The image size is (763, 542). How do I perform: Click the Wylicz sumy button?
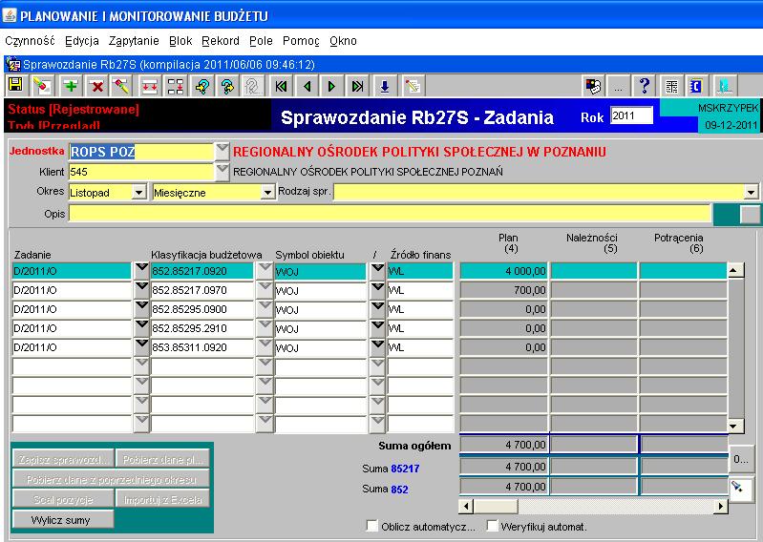pos(63,519)
